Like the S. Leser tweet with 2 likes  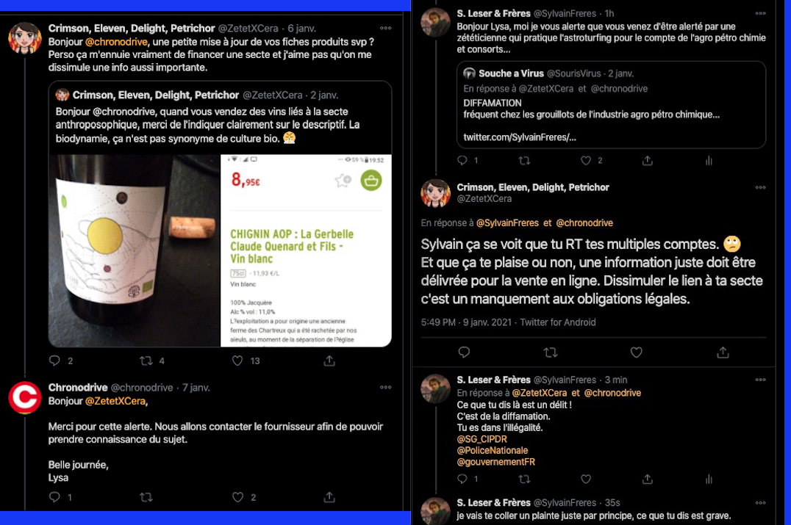pyautogui.click(x=586, y=161)
